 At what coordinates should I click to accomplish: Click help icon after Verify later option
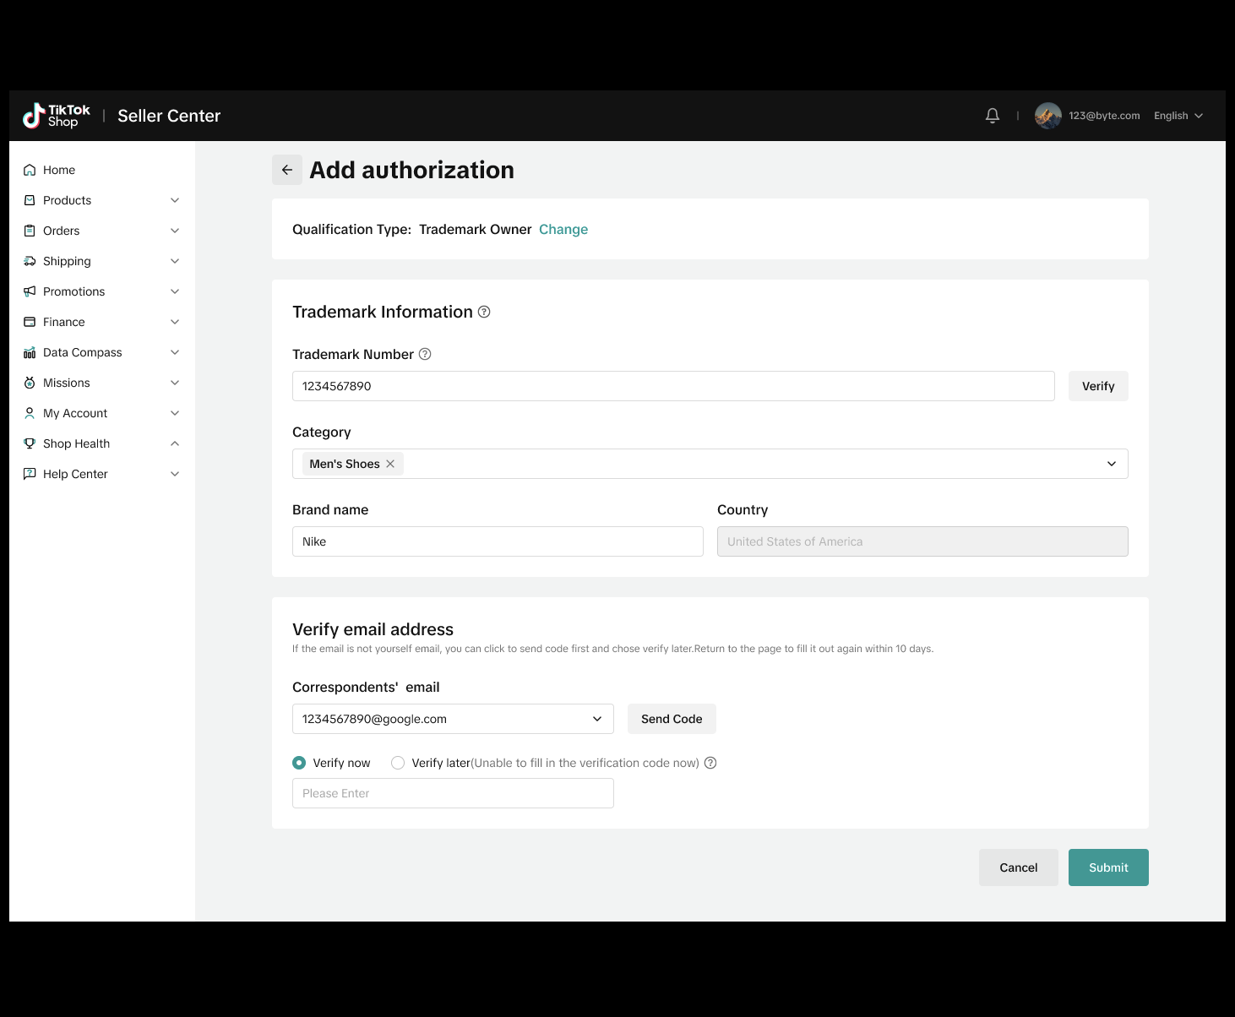[710, 763]
